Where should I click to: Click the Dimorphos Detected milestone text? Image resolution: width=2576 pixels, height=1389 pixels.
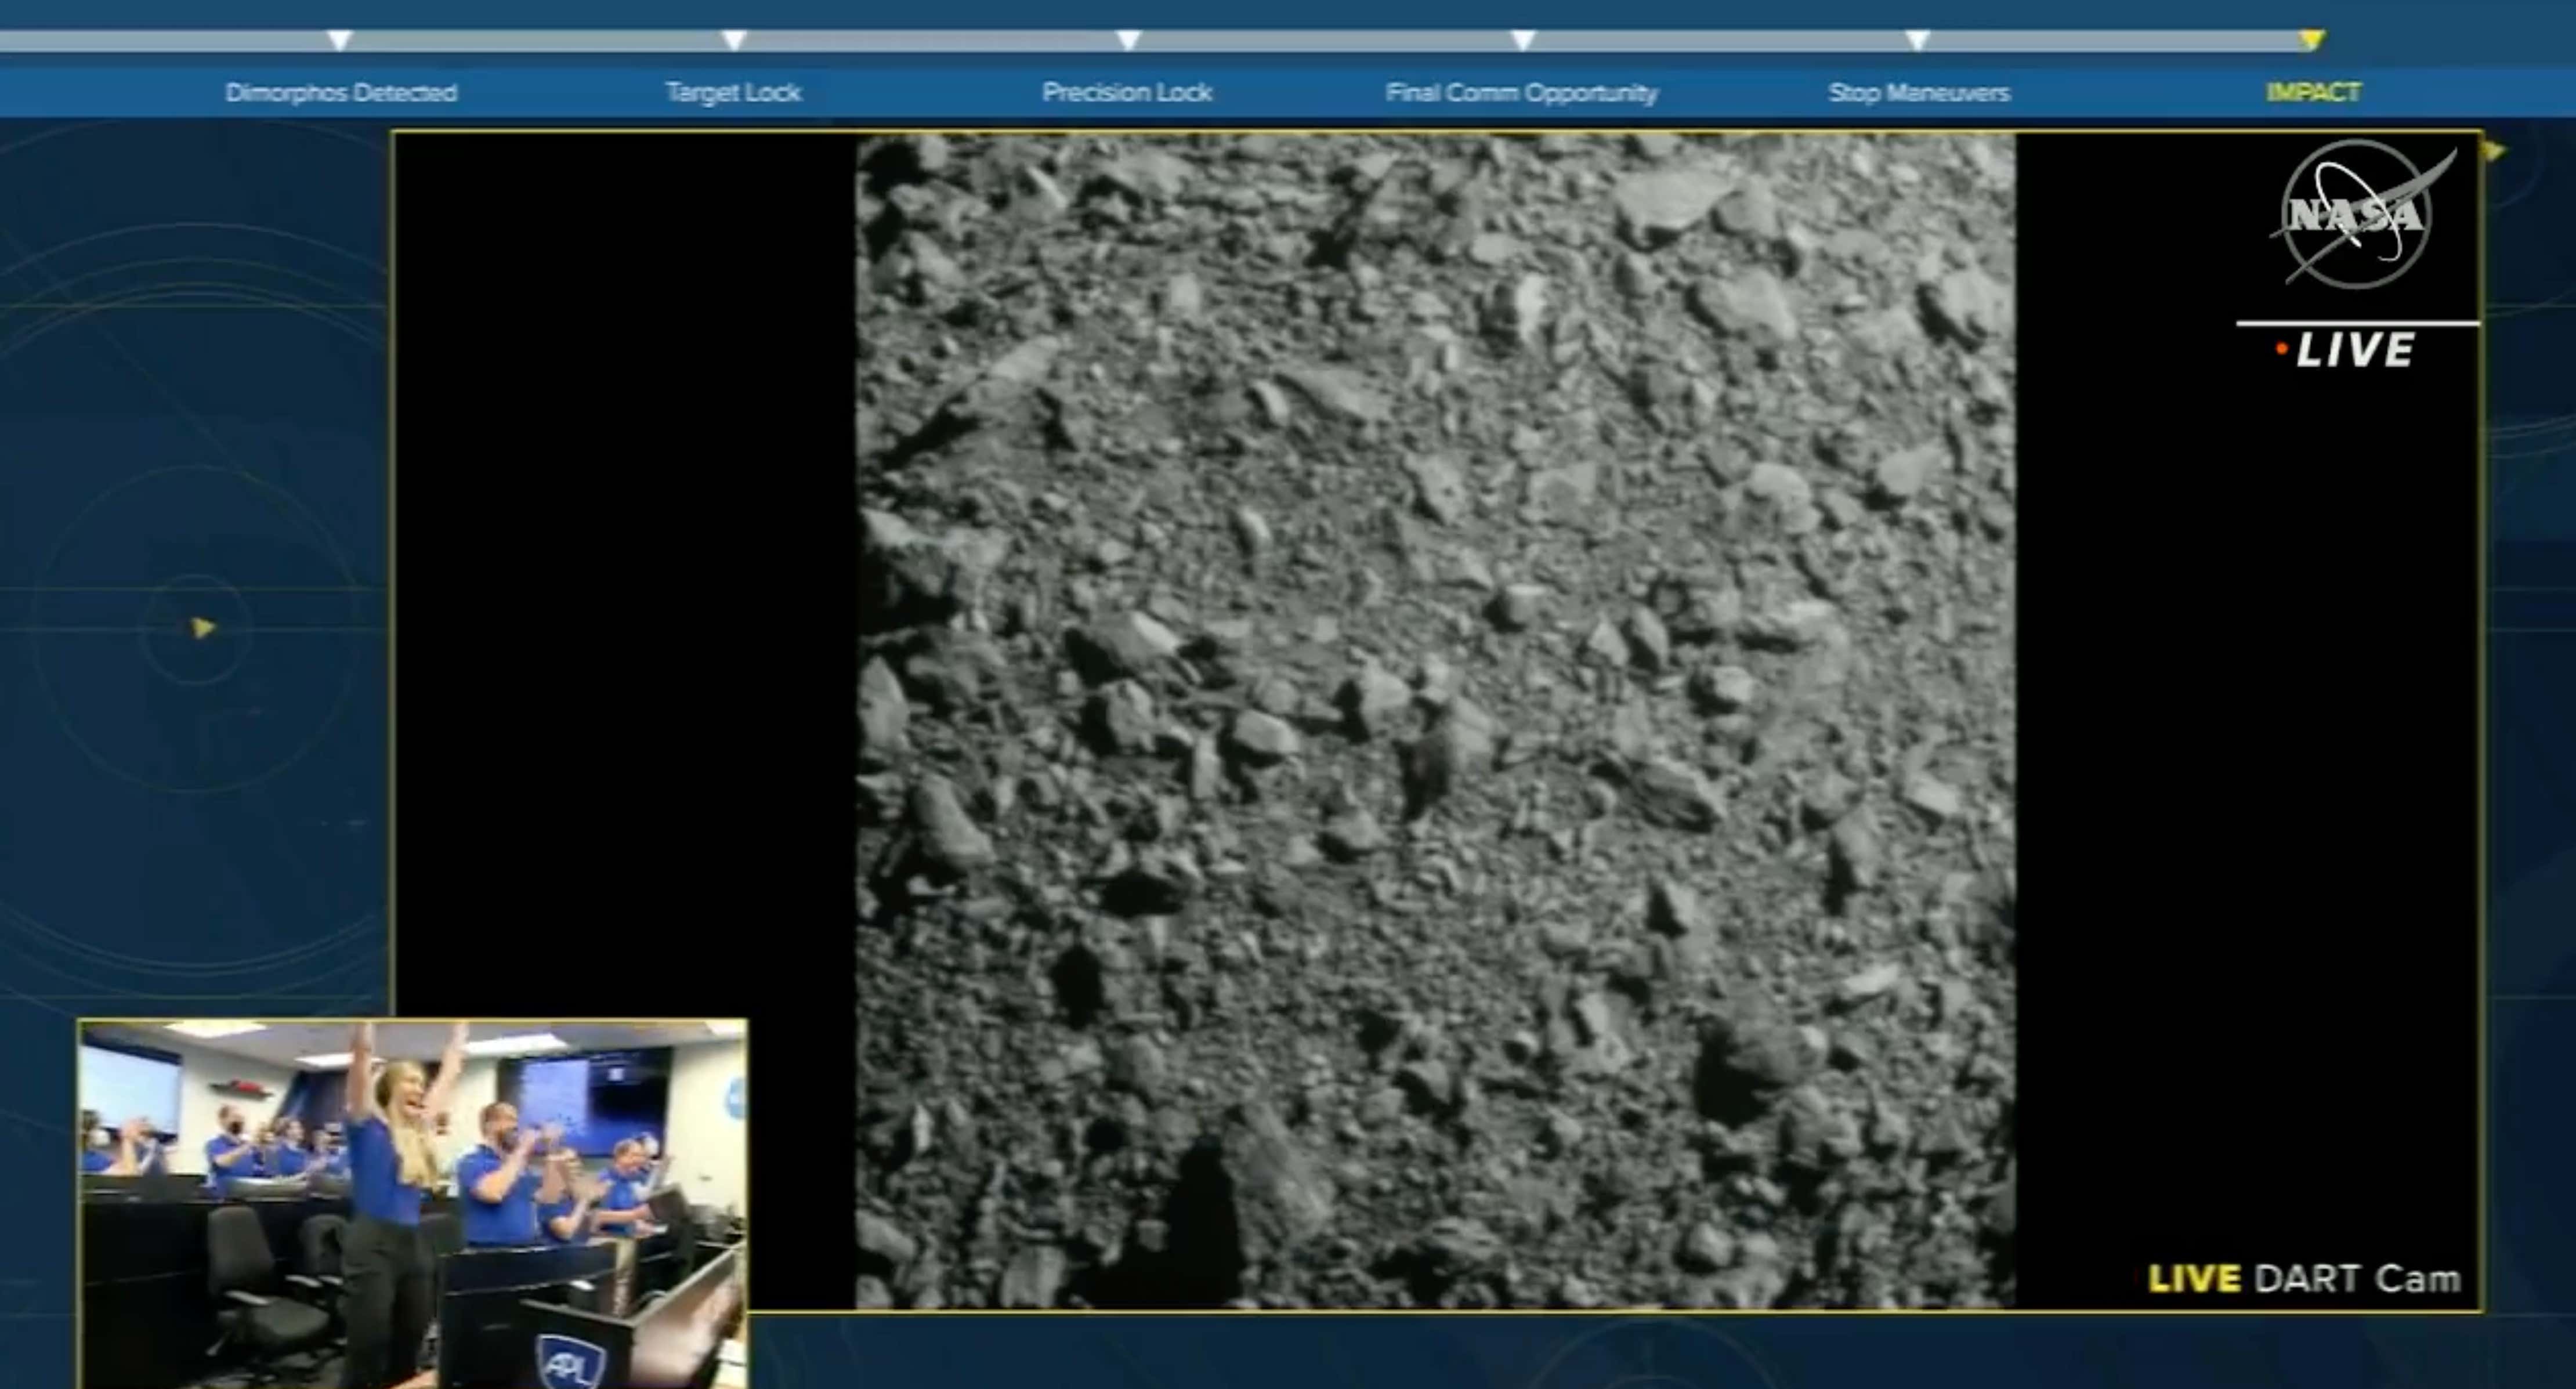[343, 92]
